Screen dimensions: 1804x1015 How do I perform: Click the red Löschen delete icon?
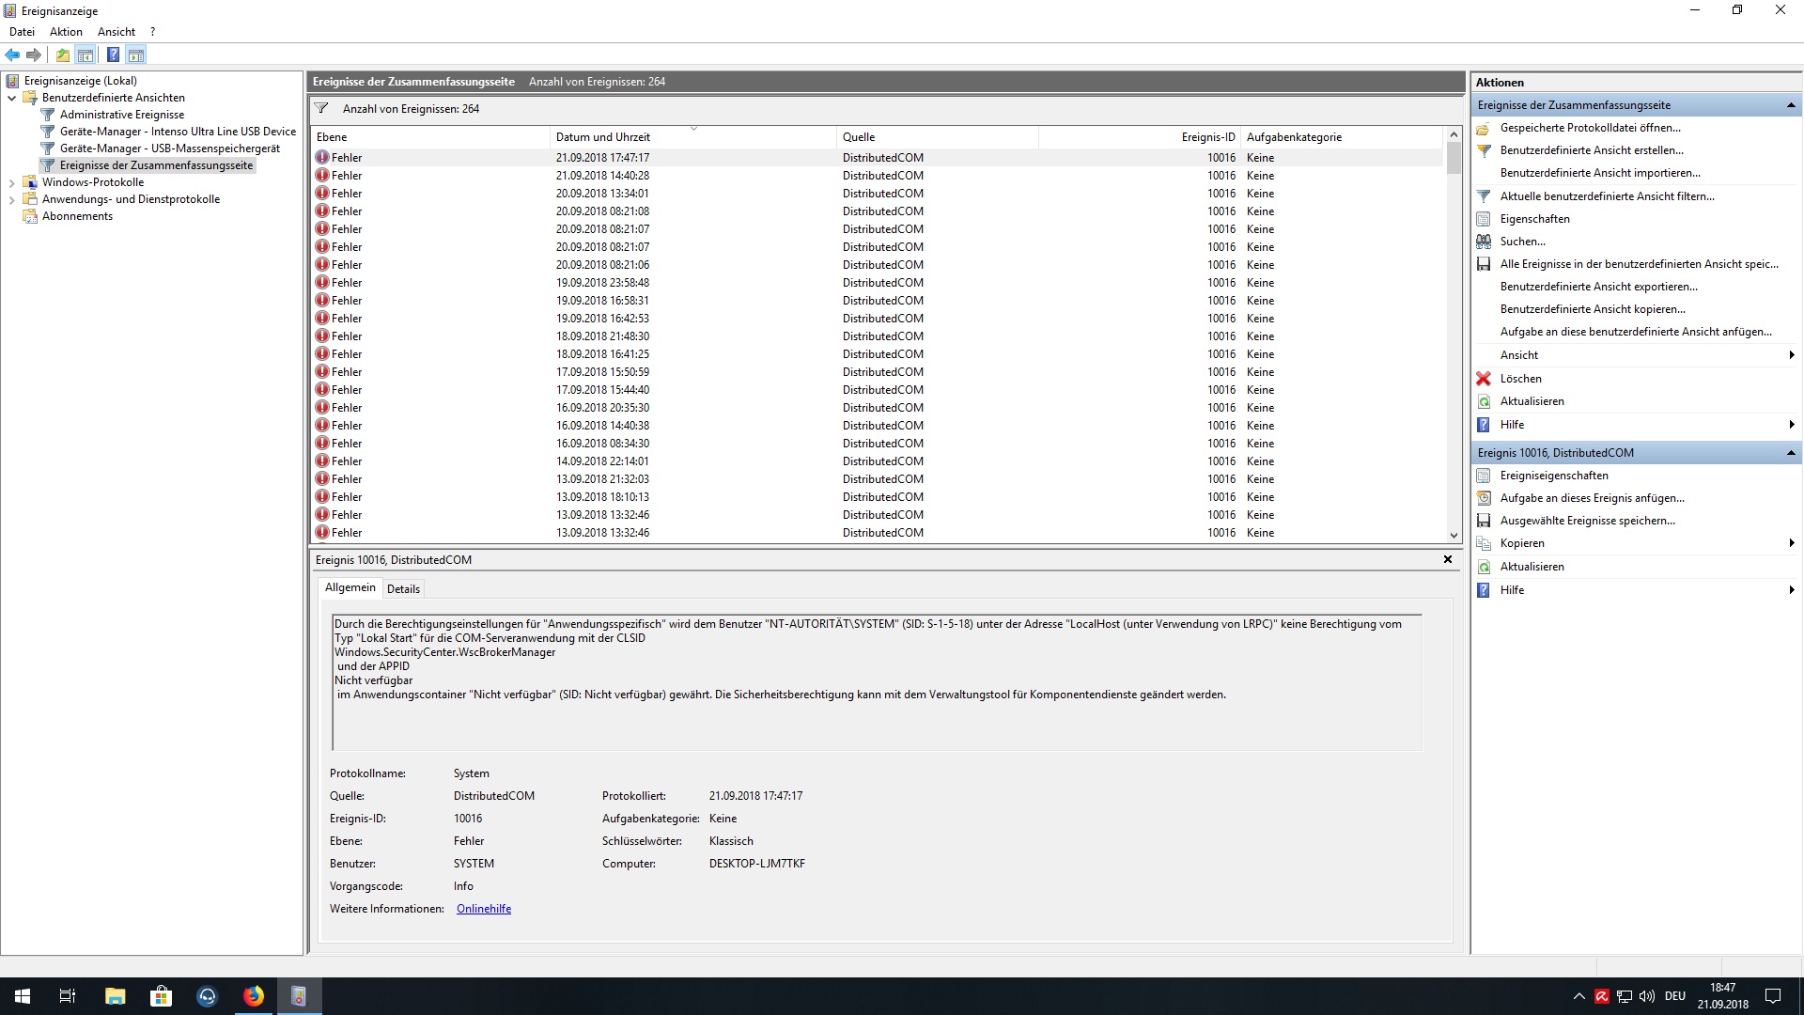point(1484,379)
